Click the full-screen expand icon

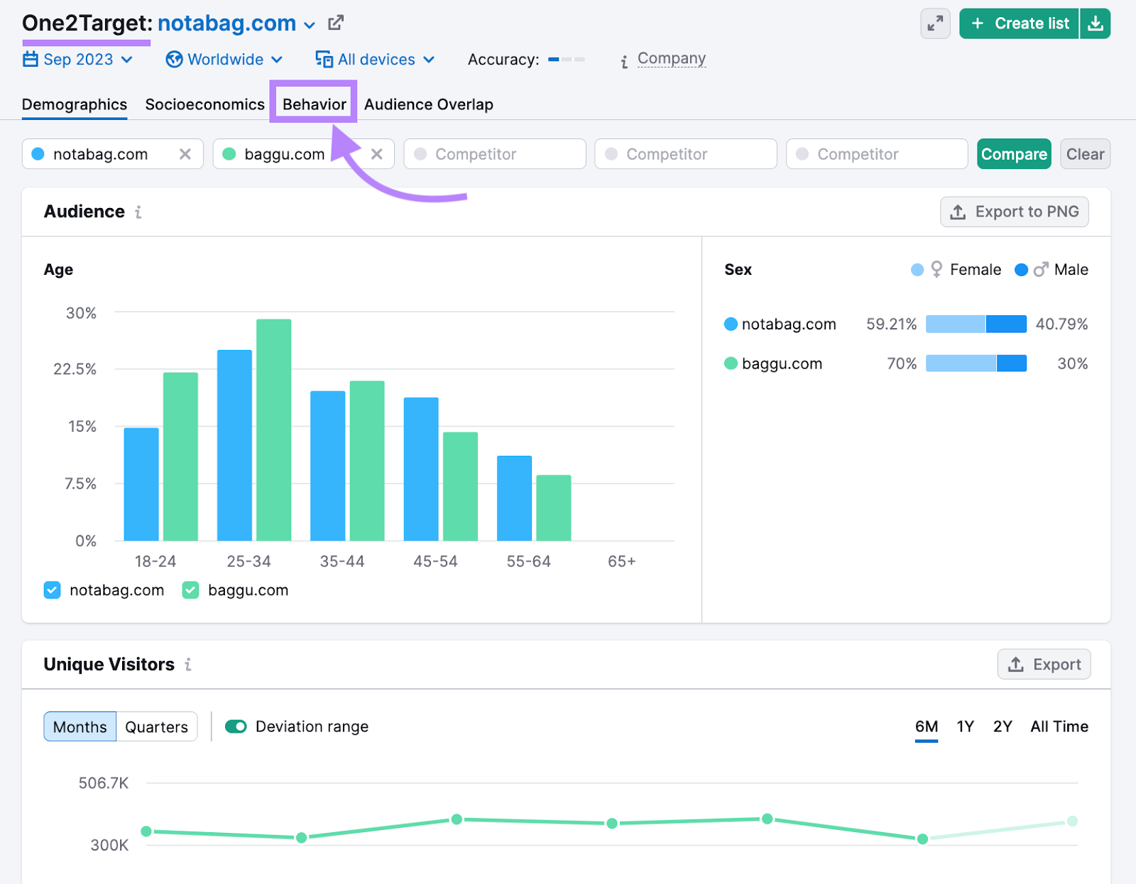click(935, 23)
